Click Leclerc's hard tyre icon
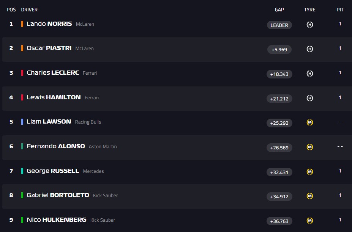The width and height of the screenshot is (352, 232). point(310,74)
